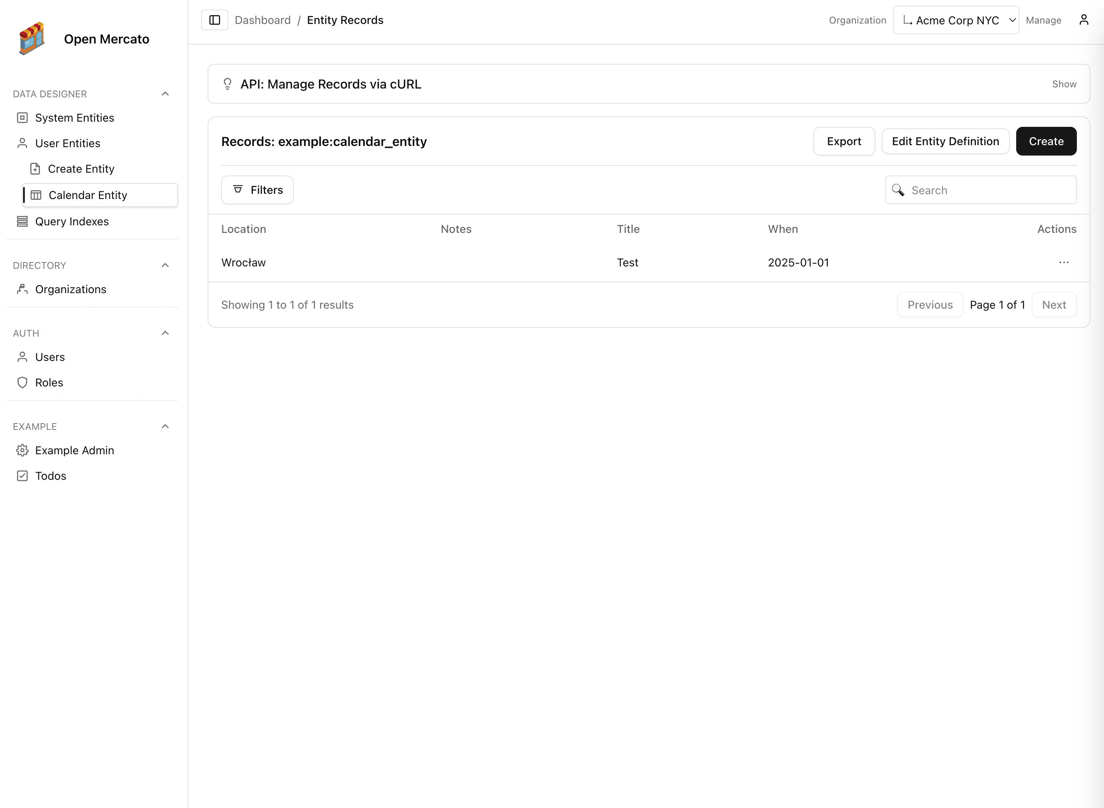Select the Query Indexes icon
The image size is (1104, 808).
click(x=22, y=222)
